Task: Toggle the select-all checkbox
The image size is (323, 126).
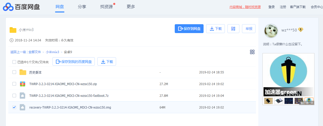Action: pos(14,62)
